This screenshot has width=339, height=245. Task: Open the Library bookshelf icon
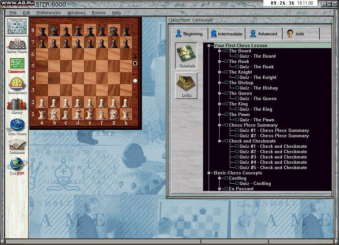click(17, 106)
